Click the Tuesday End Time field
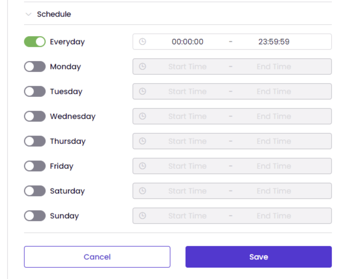Screen dimensions: 344x279 tap(274, 91)
